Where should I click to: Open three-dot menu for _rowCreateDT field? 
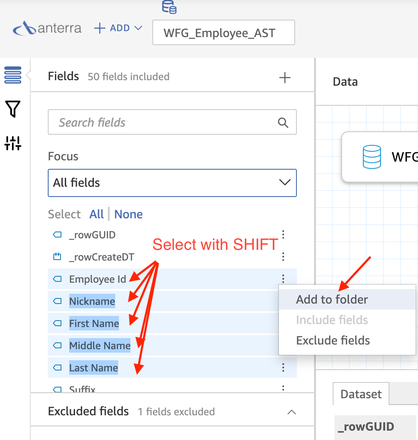click(x=283, y=257)
